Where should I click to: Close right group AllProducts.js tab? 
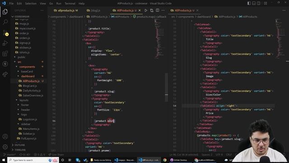point(197,10)
